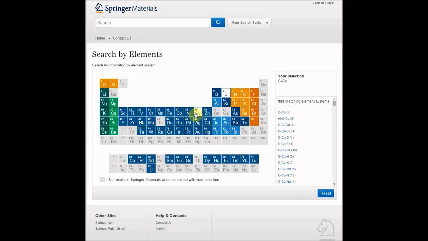Open the Al-C-Cu (5) matching system

286,118
